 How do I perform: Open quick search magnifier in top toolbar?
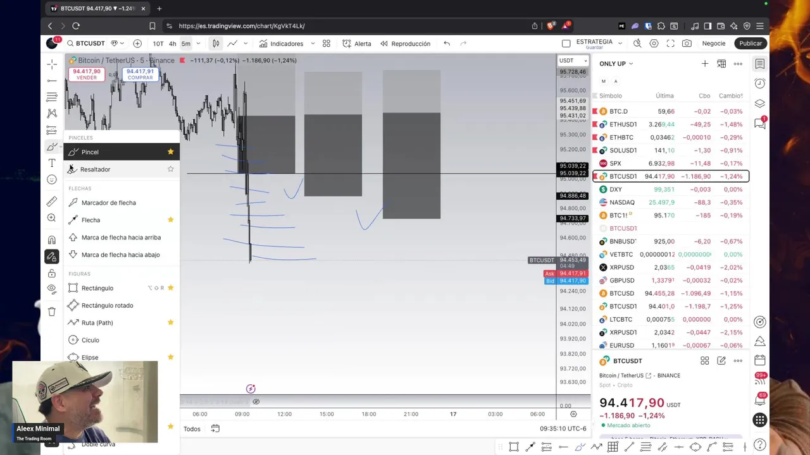tap(637, 44)
